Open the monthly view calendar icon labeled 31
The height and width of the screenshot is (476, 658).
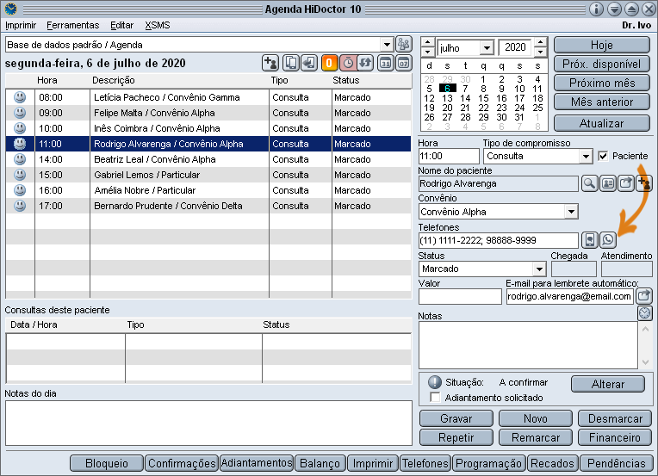[385, 64]
